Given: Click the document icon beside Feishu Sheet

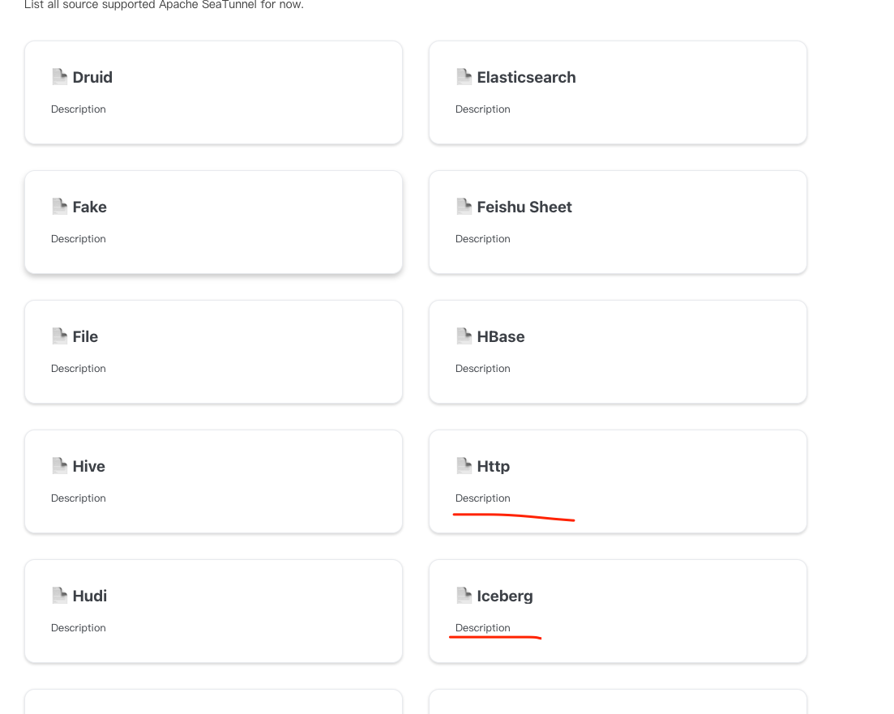Looking at the screenshot, I should coord(464,206).
